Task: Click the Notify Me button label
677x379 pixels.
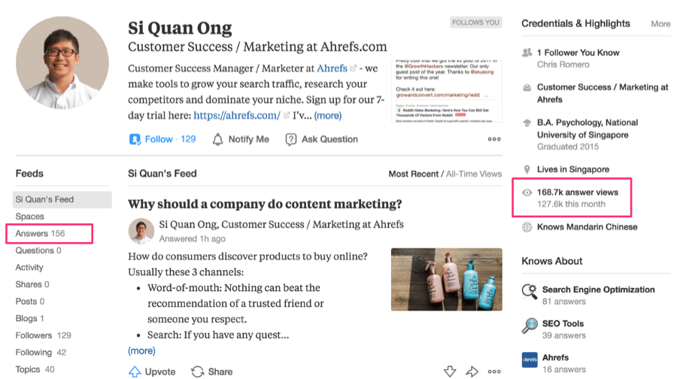Action: pos(249,139)
